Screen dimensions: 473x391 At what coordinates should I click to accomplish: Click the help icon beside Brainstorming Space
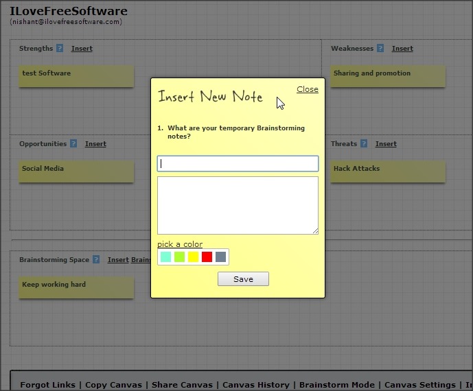pos(96,260)
